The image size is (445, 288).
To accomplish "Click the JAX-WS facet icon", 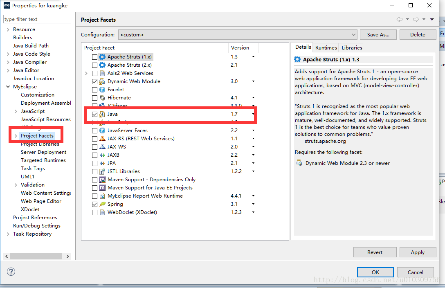I will 102,147.
